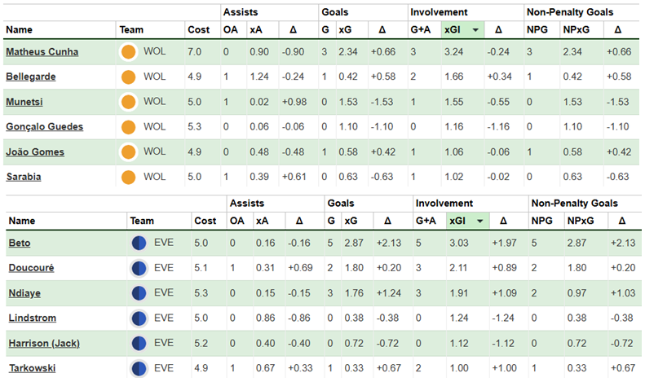Open Beto's player name link
The height and width of the screenshot is (382, 645).
[18, 243]
